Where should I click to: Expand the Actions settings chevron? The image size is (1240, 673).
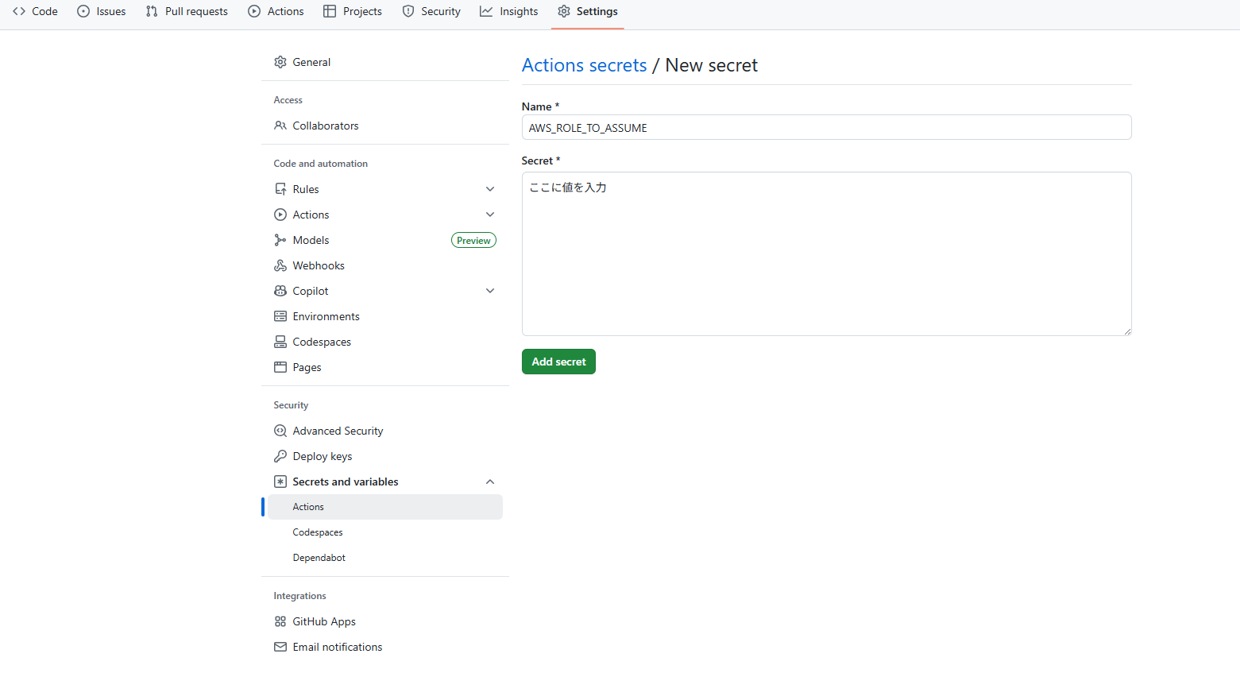(490, 214)
